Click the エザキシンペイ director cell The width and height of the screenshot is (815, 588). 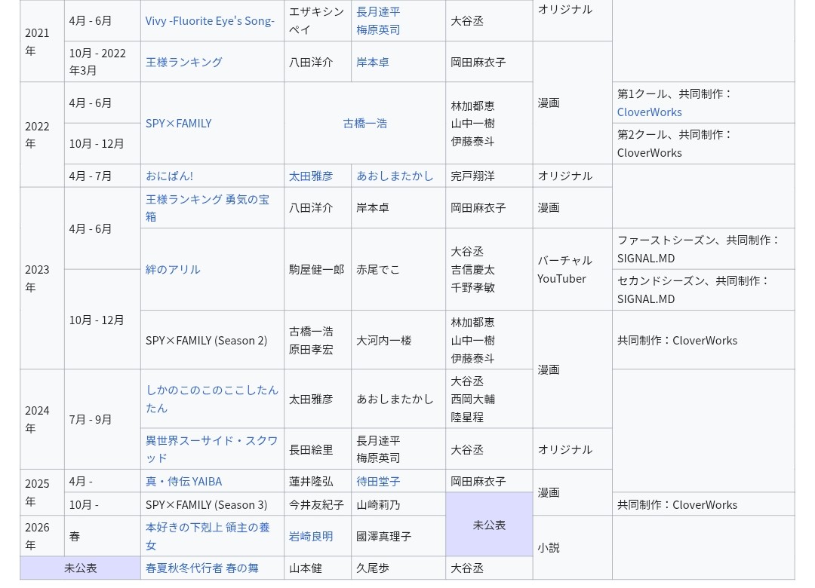click(318, 21)
